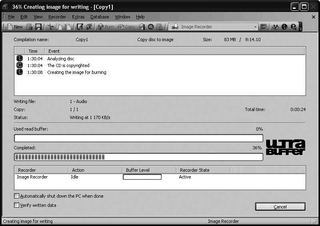Screen dimensions: 320x226
Task: Click the info icon beside Analyzing disc
Action: 20,59
